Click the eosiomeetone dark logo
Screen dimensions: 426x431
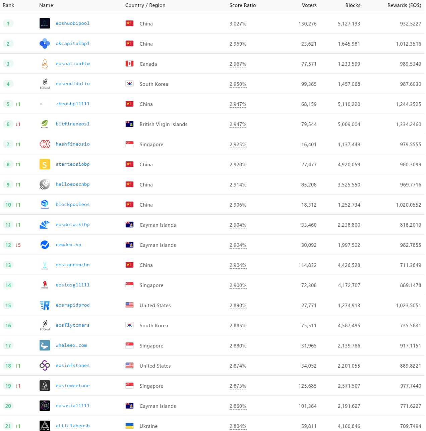[45, 386]
